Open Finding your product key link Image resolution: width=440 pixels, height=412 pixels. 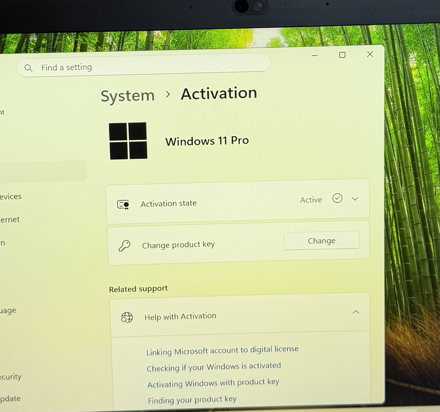coord(192,400)
